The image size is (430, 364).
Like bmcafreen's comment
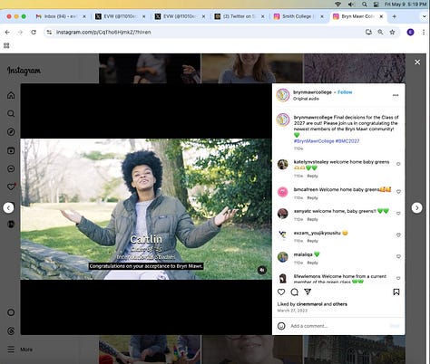(x=398, y=192)
